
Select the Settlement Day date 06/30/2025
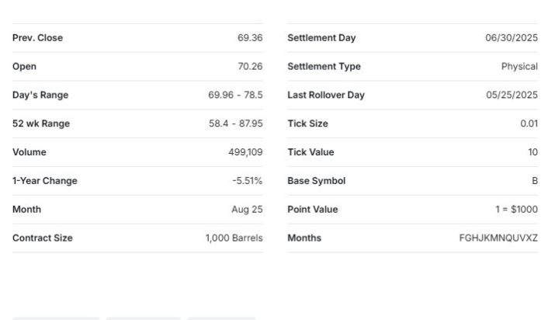point(512,38)
